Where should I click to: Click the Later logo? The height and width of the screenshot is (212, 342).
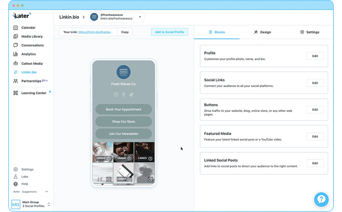click(22, 16)
